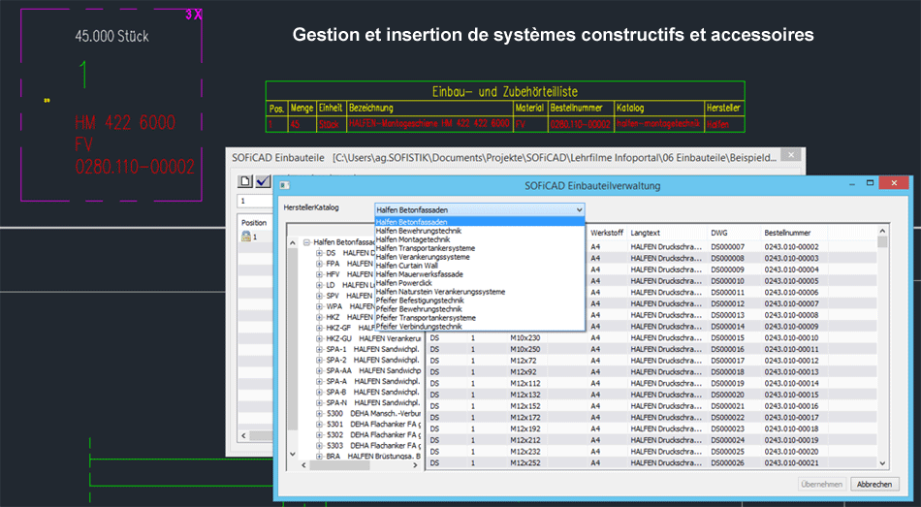Expand the HKZ-GU tree node
The width and height of the screenshot is (921, 507).
click(x=320, y=337)
